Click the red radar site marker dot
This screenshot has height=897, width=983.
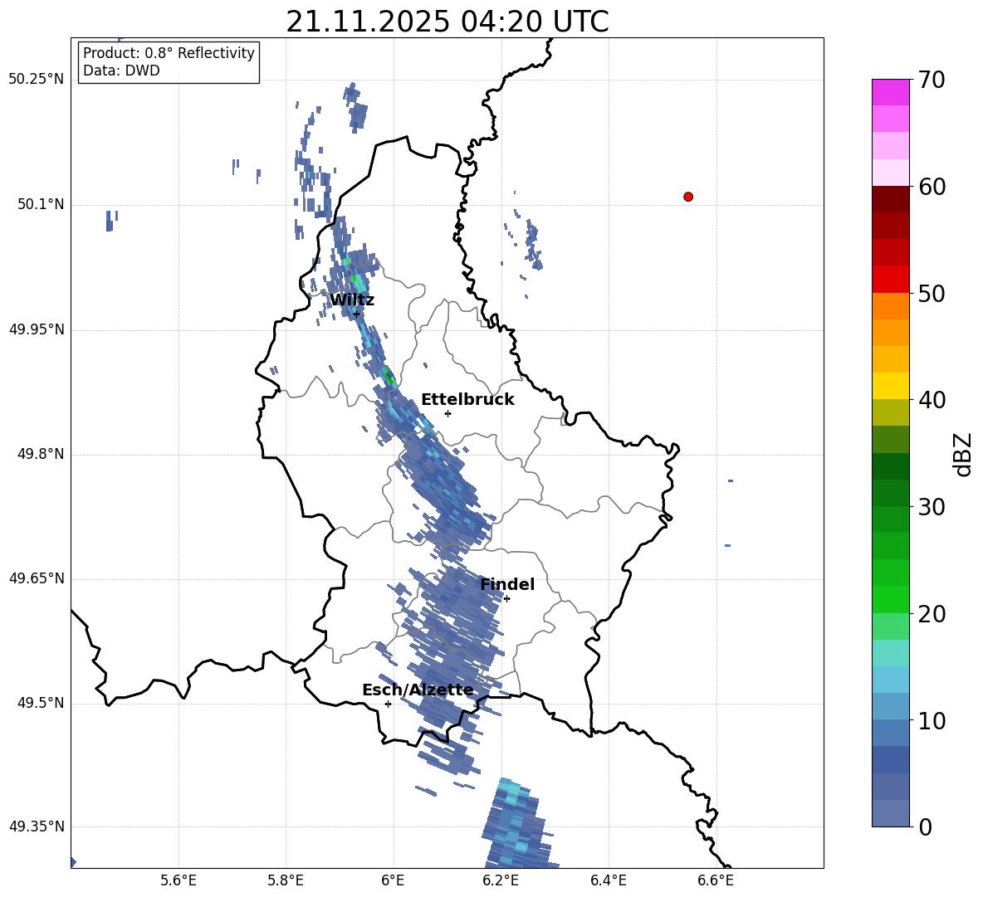688,197
